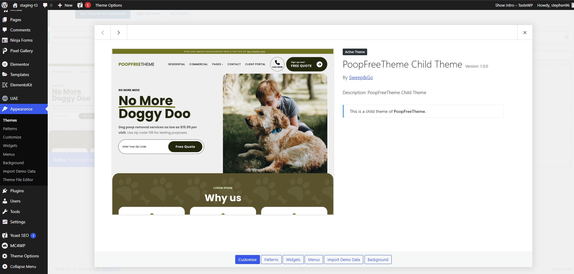
Task: Click the Widgets button in footer
Action: pos(293,260)
